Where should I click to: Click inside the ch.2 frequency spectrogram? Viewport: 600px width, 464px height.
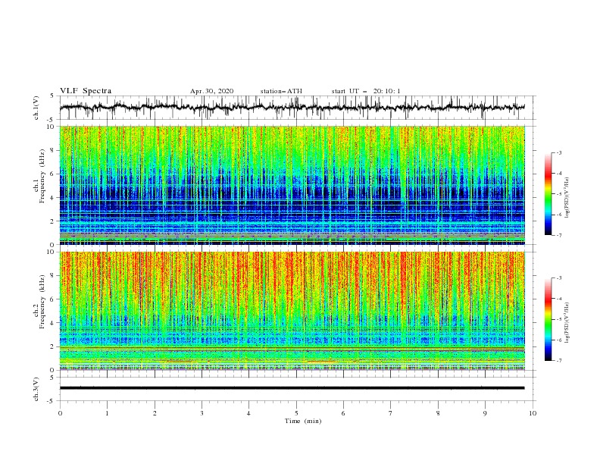coord(292,311)
